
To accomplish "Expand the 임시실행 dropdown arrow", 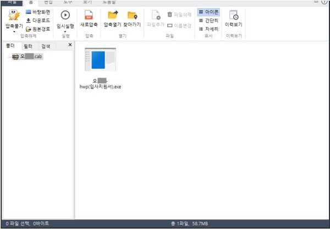I will (x=65, y=32).
